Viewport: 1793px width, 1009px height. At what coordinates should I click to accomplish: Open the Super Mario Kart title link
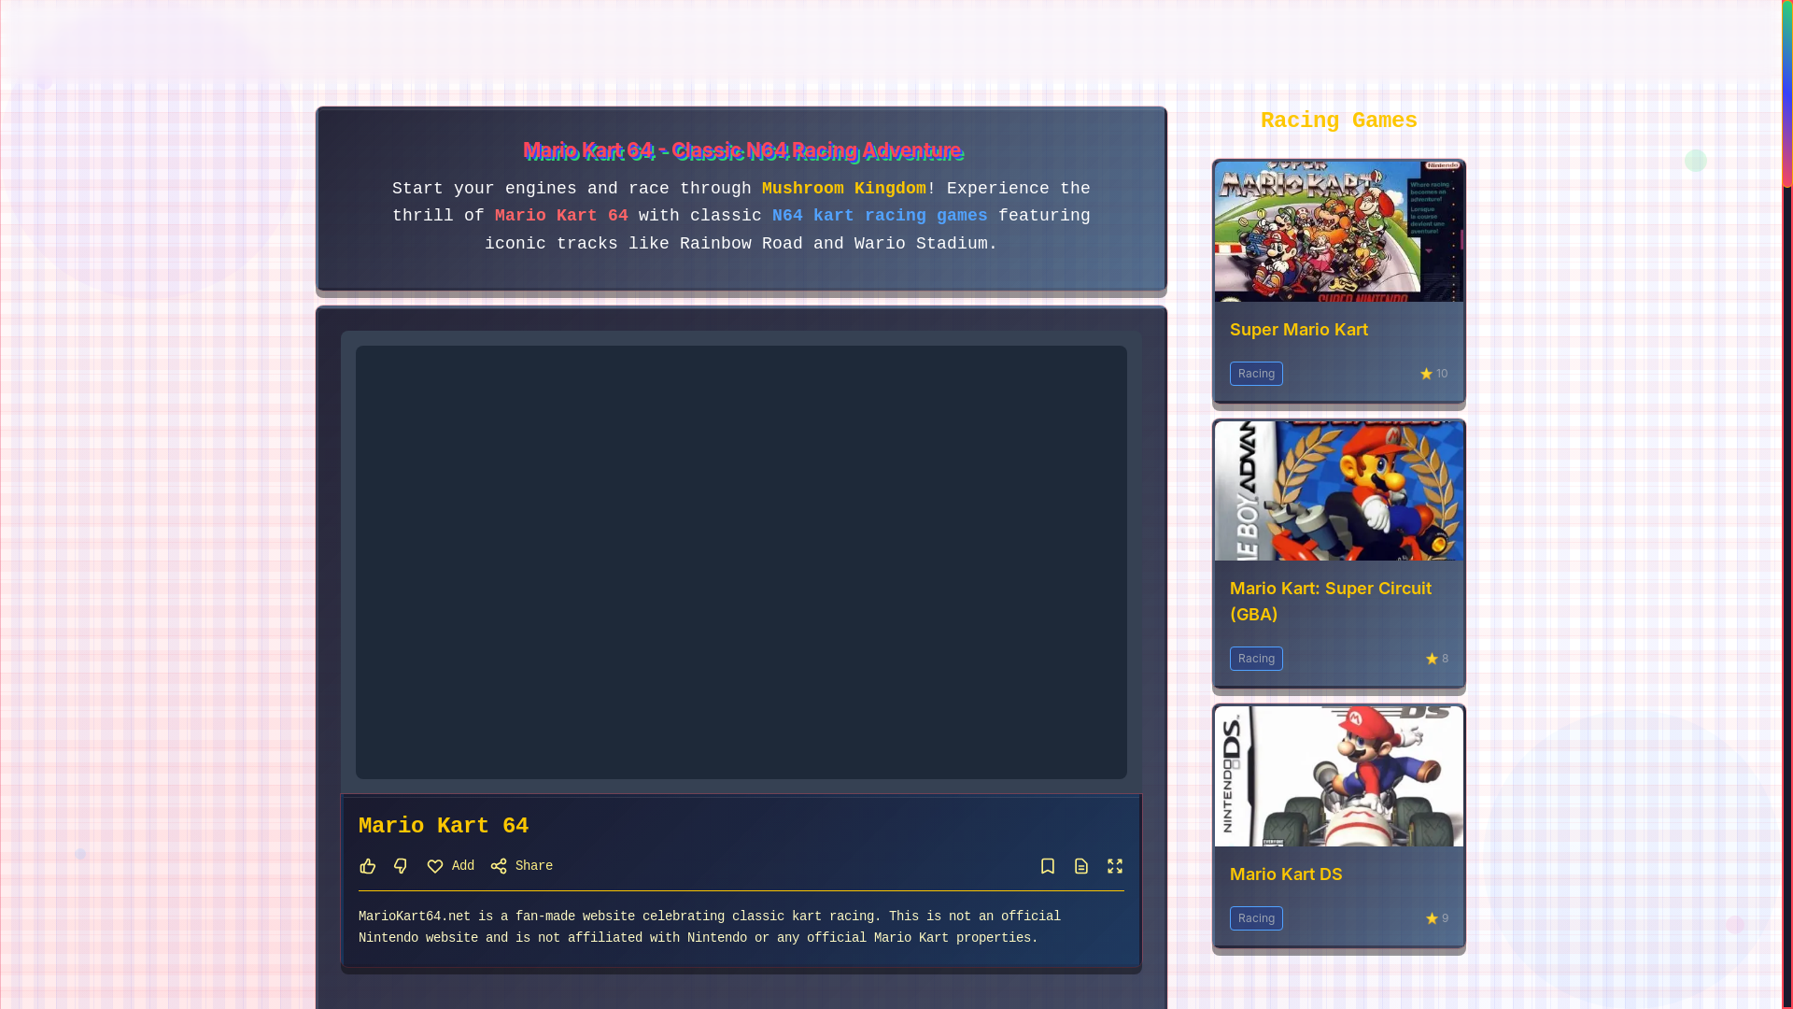(x=1299, y=330)
